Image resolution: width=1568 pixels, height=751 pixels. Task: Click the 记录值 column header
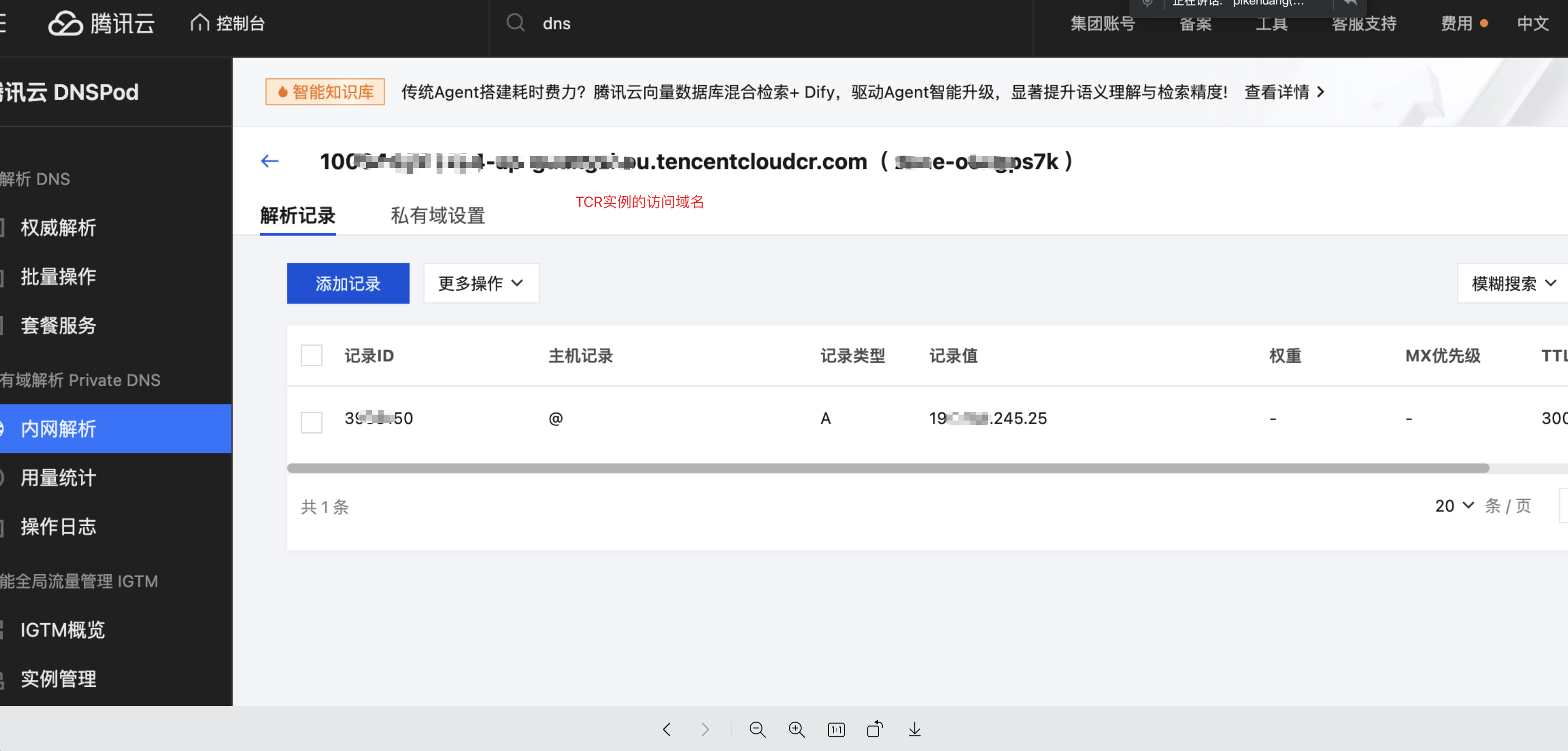[x=953, y=356]
